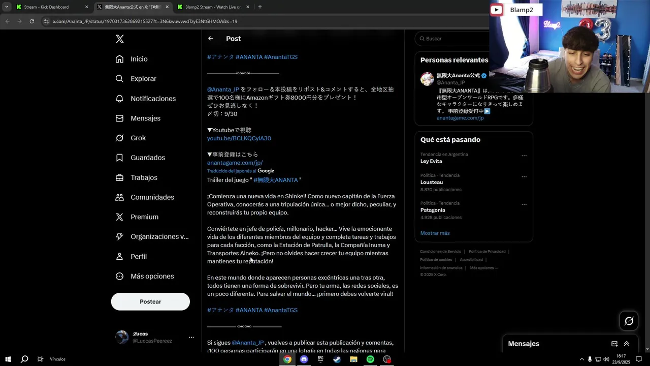
Task: Open Explorar in the sidebar
Action: coord(136,79)
